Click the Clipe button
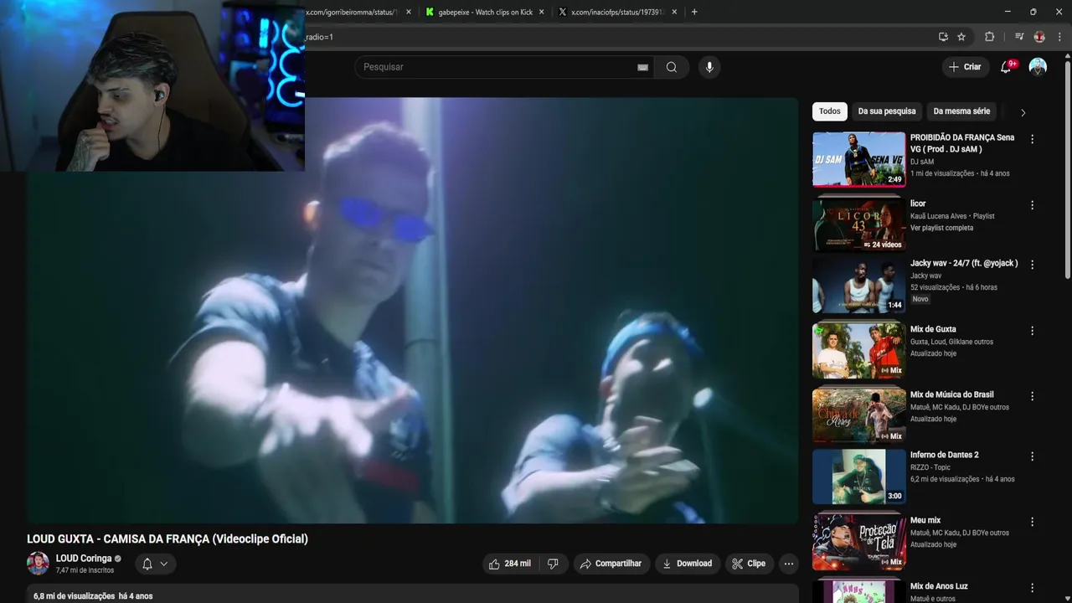1072x603 pixels. [749, 564]
